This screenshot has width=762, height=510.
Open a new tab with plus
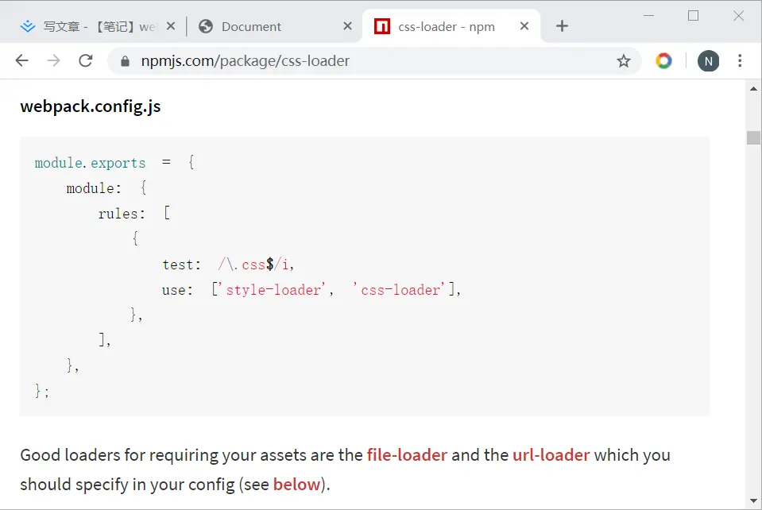click(562, 26)
